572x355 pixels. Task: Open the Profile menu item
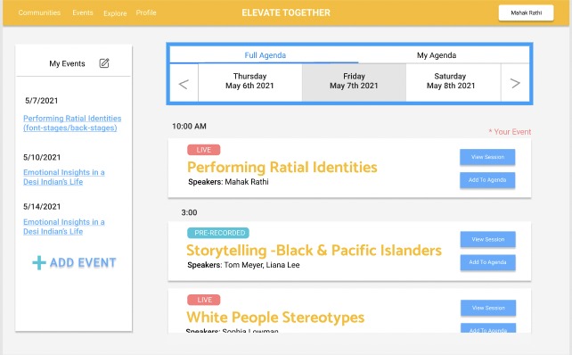point(146,12)
